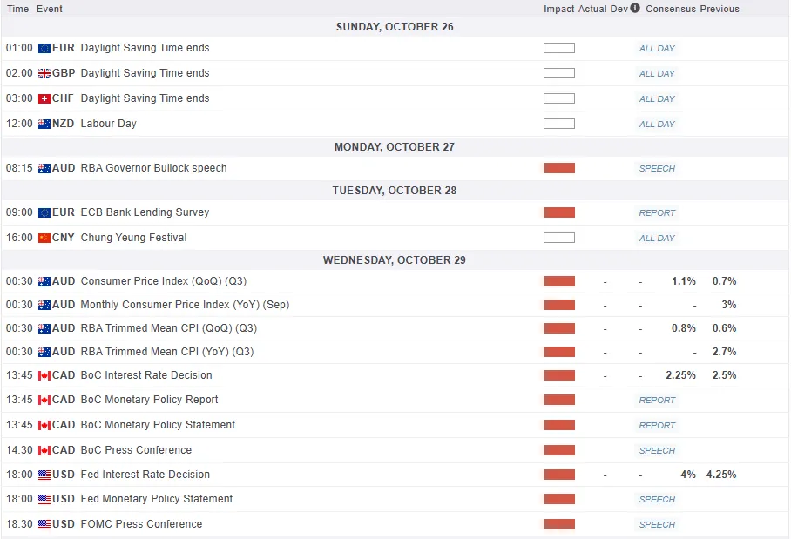Click the CAD flag for BoC Monetary Policy Report

[44, 400]
